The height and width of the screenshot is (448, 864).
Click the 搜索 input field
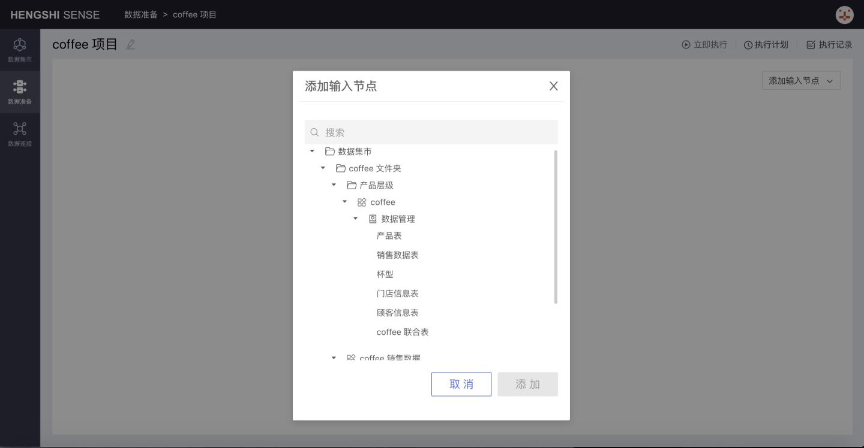pos(438,132)
